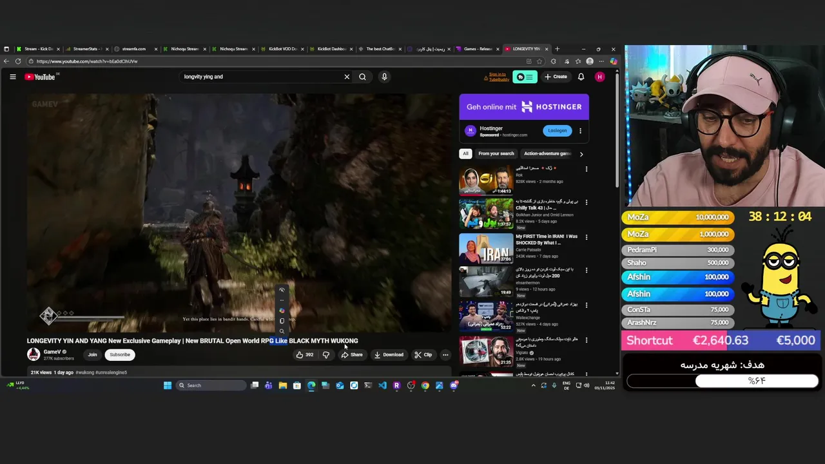Show hidden system tray icons
This screenshot has height=464, width=825.
[x=533, y=385]
